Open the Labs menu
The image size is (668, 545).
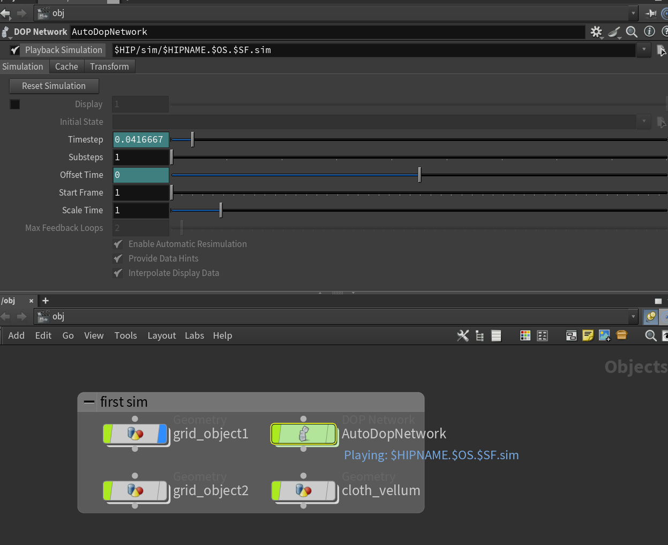(194, 335)
